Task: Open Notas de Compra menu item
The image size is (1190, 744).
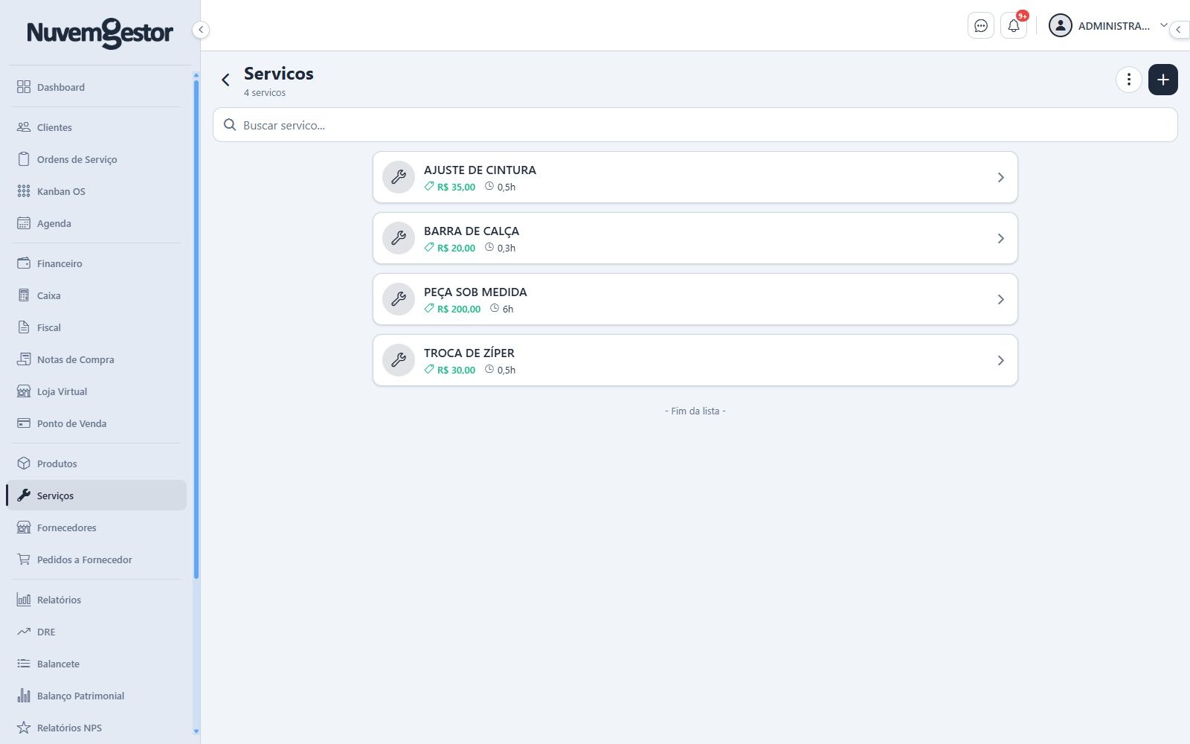Action: (x=97, y=359)
